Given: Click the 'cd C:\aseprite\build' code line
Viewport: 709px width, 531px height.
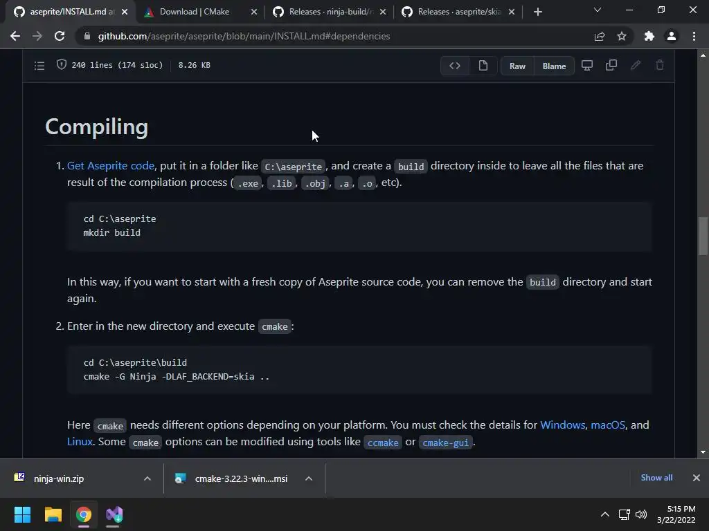Looking at the screenshot, I should point(135,362).
